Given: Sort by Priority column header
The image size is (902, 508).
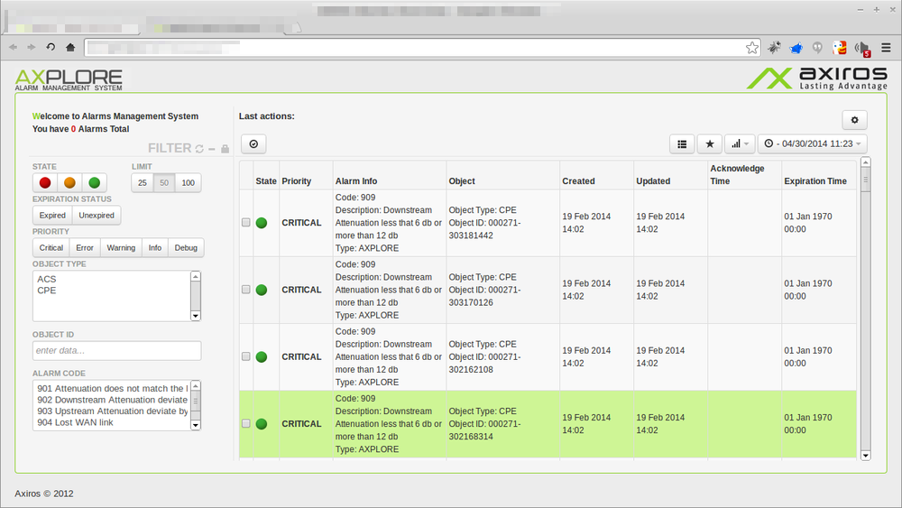Looking at the screenshot, I should [x=296, y=181].
